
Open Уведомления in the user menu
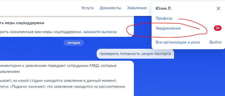coord(168,28)
